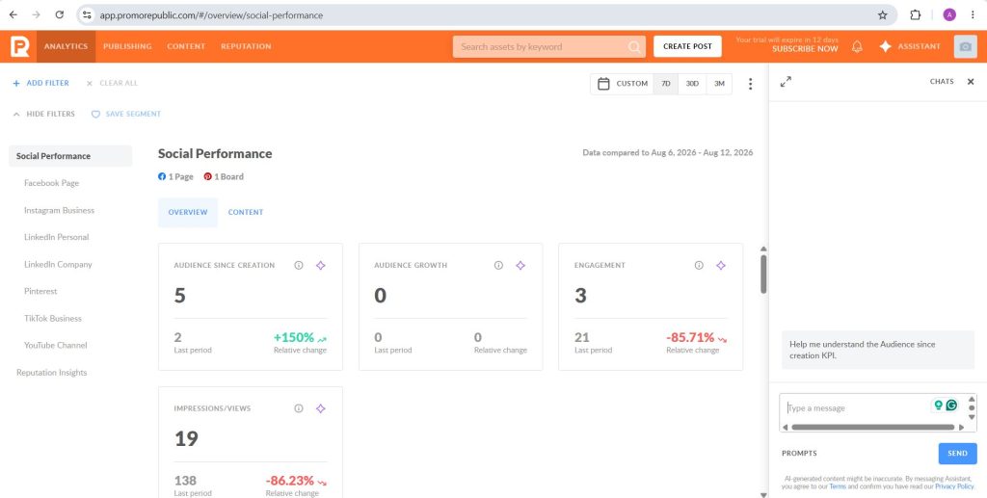The width and height of the screenshot is (987, 498).
Task: Open the Assistant sparkle icon
Action: coord(885,46)
